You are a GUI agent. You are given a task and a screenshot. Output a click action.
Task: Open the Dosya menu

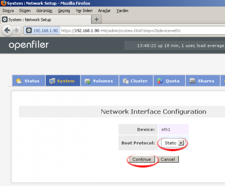pyautogui.click(x=8, y=11)
